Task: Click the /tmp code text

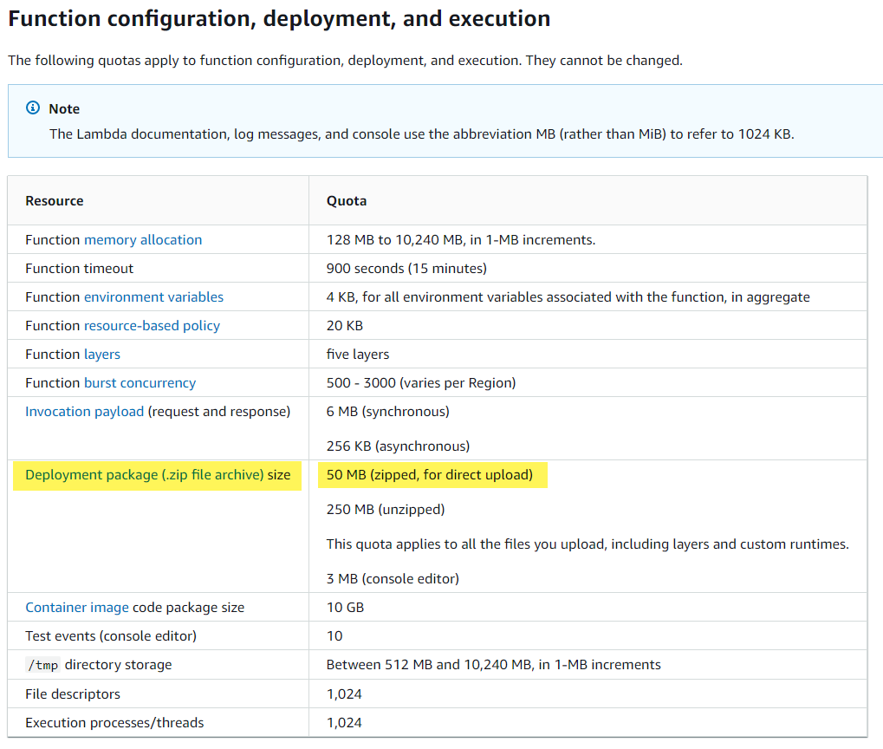Action: [x=42, y=665]
